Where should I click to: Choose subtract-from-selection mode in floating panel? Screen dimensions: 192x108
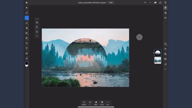(x=37, y=27)
